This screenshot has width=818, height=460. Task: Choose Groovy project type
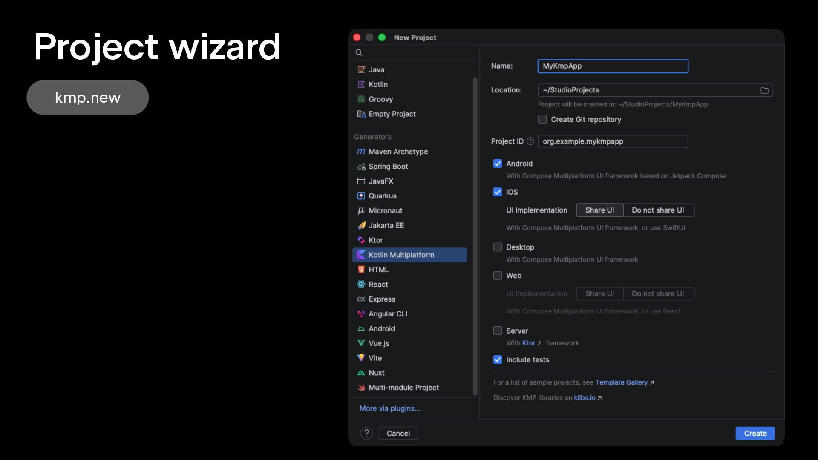tap(410, 99)
